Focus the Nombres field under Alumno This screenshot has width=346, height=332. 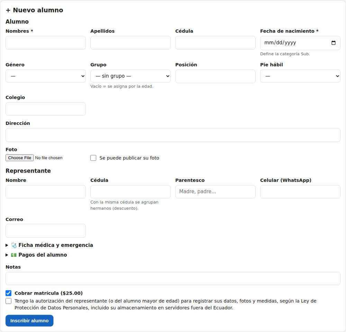46,43
